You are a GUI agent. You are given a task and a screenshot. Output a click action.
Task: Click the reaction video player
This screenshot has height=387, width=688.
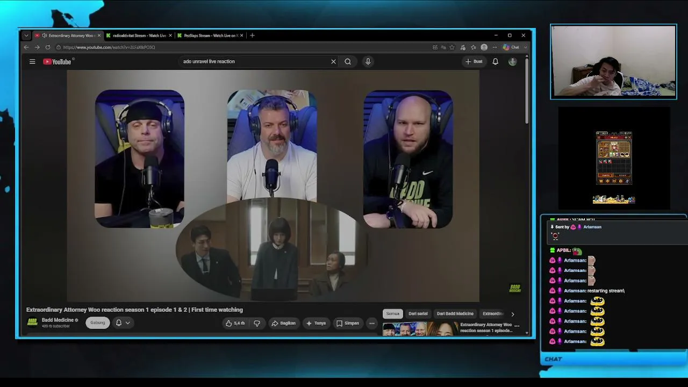pos(273,186)
